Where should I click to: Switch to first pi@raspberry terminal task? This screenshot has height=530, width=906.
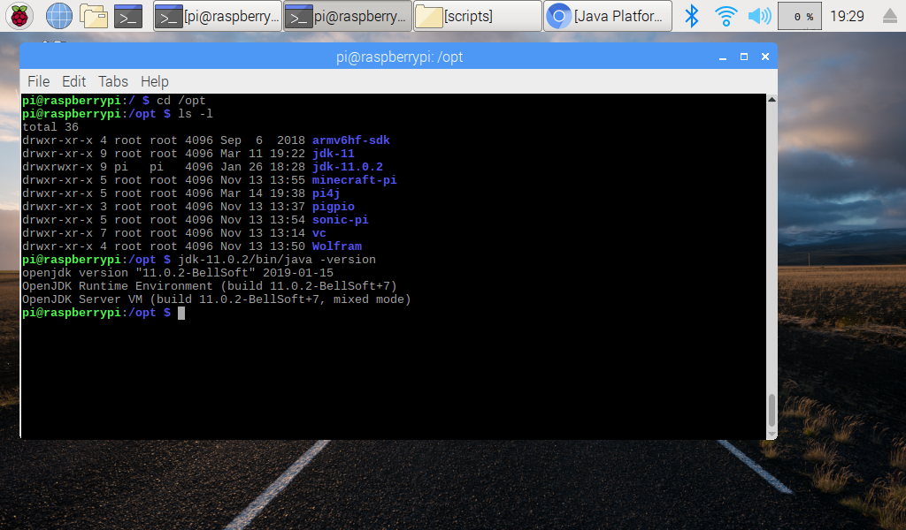click(218, 16)
